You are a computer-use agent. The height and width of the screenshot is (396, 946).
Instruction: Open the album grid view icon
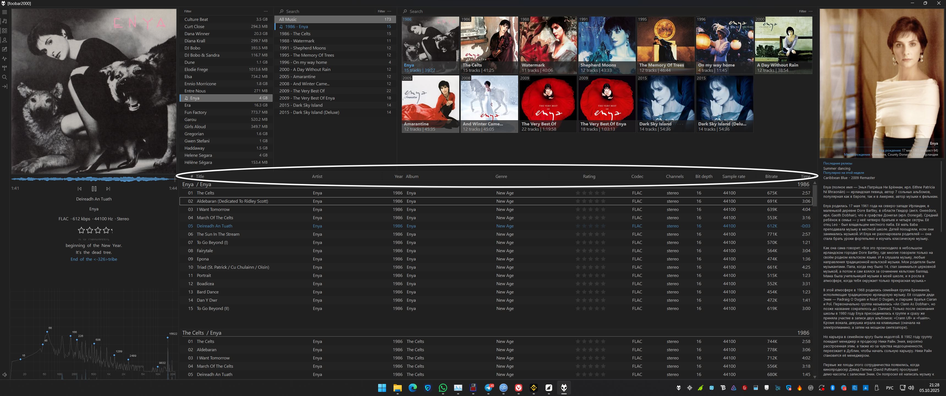point(4,31)
